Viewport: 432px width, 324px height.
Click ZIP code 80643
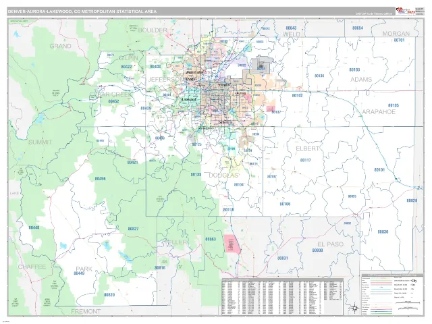tap(291, 28)
